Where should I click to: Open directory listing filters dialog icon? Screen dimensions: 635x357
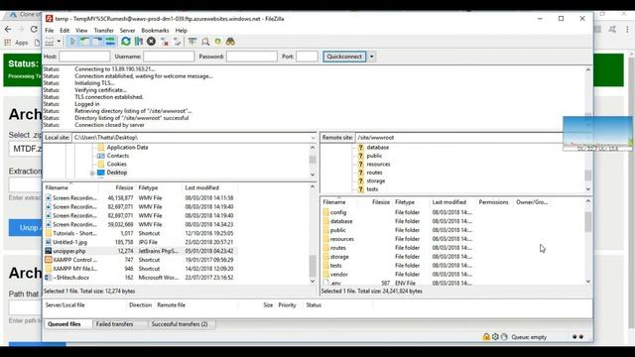point(192,42)
